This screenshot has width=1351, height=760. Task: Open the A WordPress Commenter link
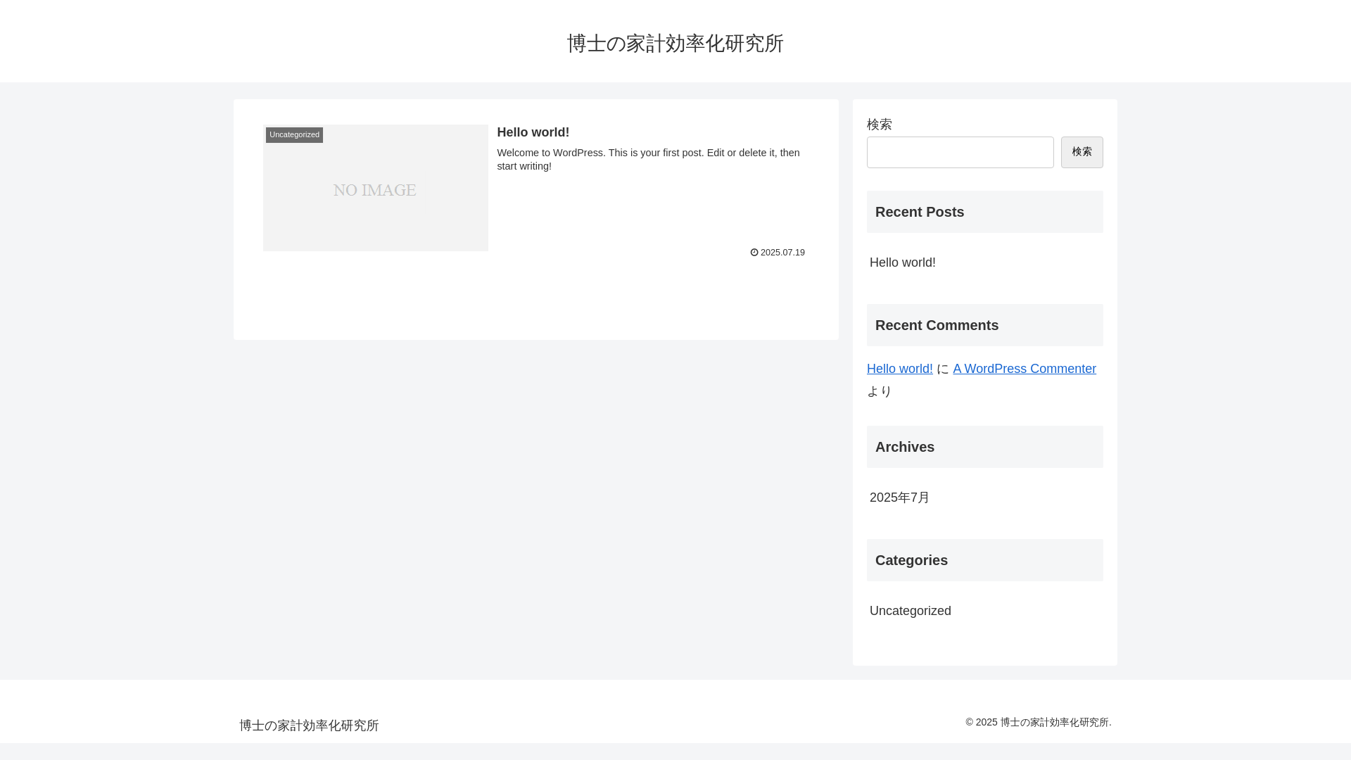[x=1024, y=369]
